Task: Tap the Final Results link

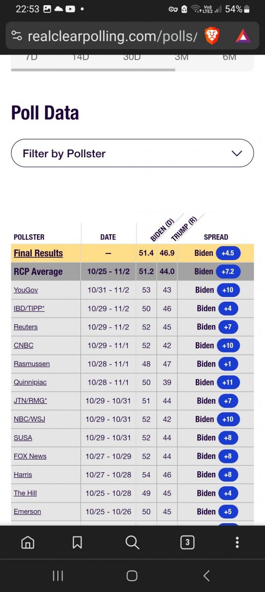Action: point(38,253)
